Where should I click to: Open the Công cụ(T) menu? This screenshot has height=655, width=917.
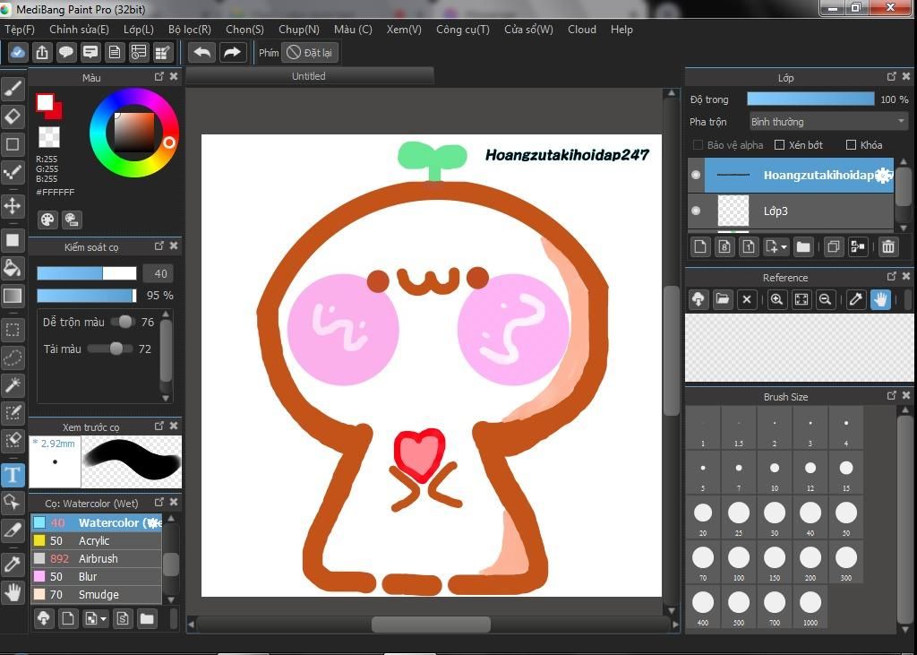463,30
